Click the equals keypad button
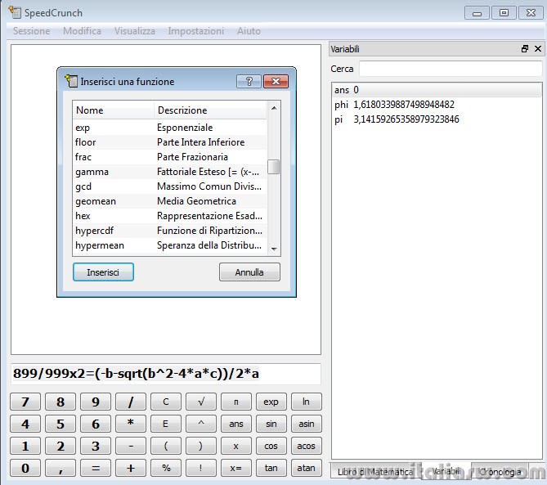The width and height of the screenshot is (547, 485). click(x=96, y=468)
